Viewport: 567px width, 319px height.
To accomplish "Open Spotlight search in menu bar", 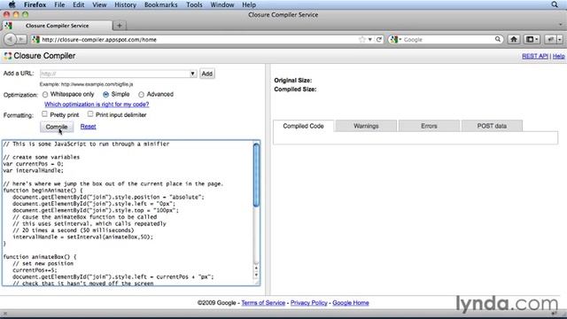I will point(555,4).
